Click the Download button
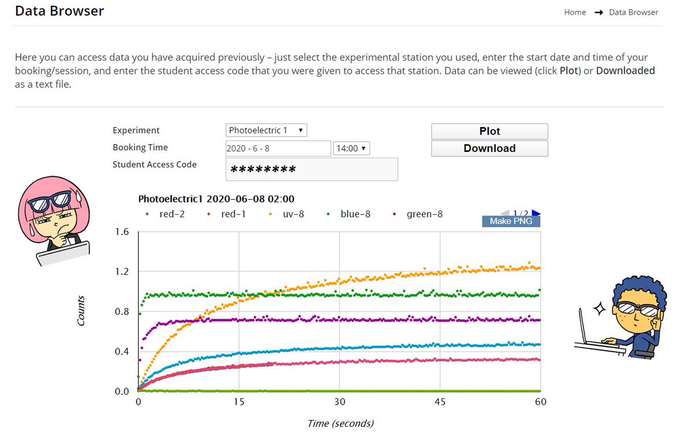The width and height of the screenshot is (694, 432). (x=489, y=148)
